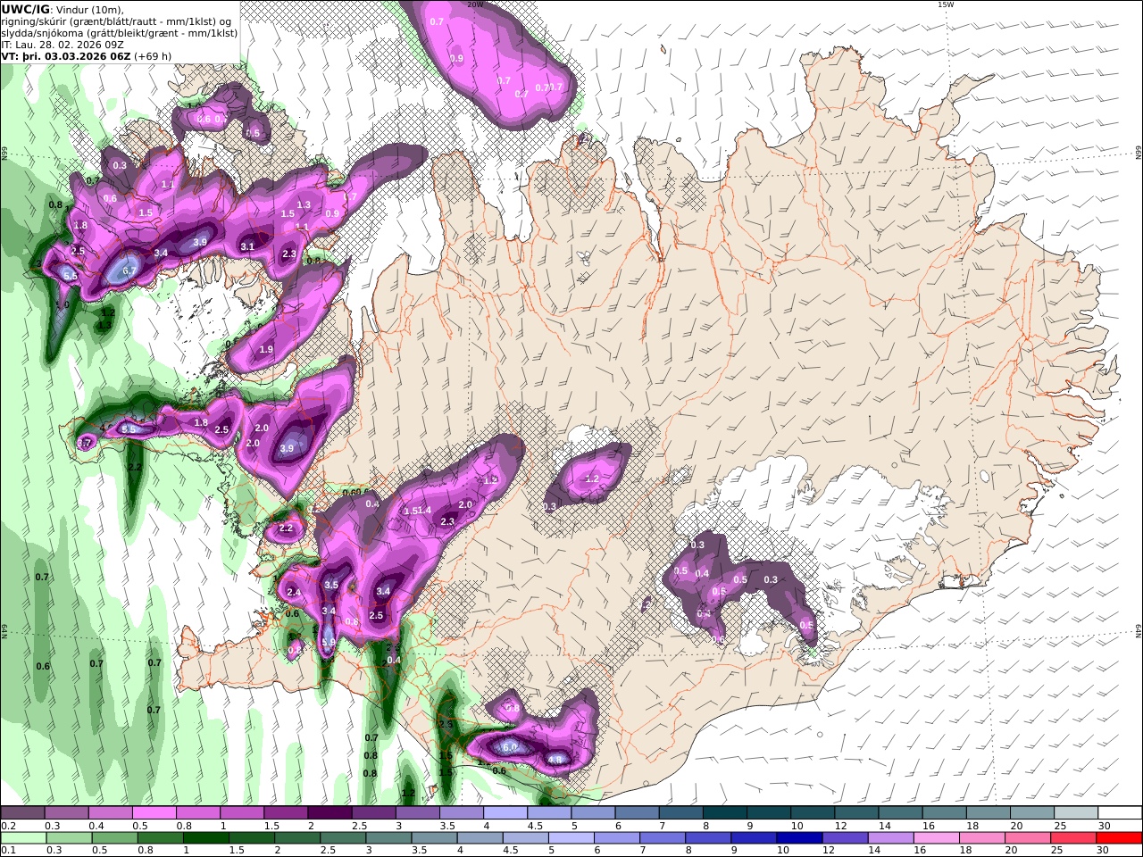Click the '16' label under the snow scale
The width and height of the screenshot is (1143, 857).
pos(929,827)
